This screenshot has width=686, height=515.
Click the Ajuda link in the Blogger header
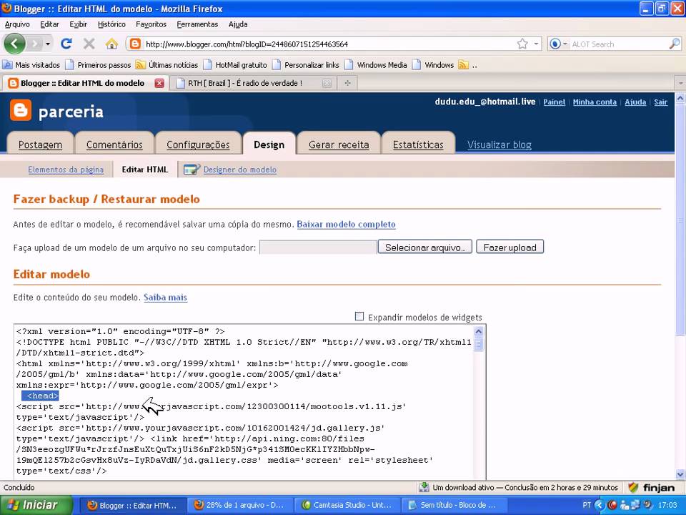(635, 102)
